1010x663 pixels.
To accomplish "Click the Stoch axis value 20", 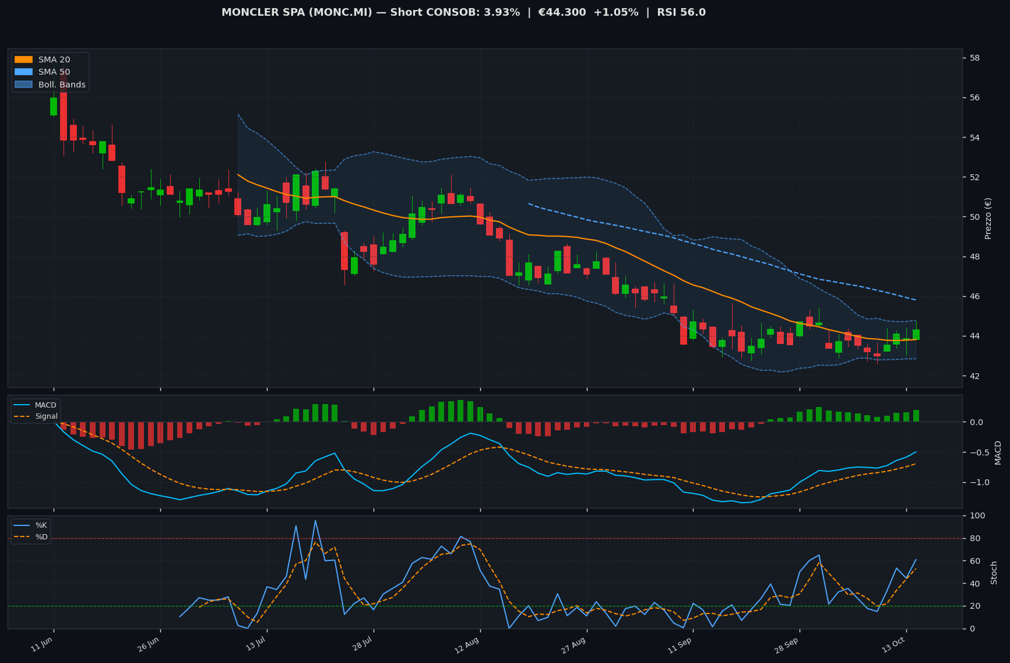I will coord(974,606).
